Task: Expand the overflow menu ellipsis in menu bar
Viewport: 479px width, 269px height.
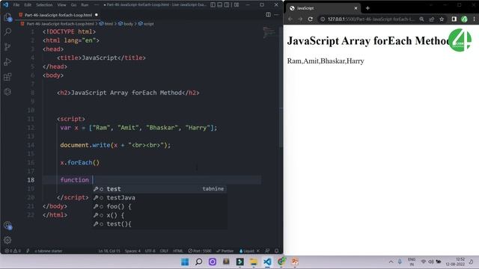Action: [x=97, y=5]
